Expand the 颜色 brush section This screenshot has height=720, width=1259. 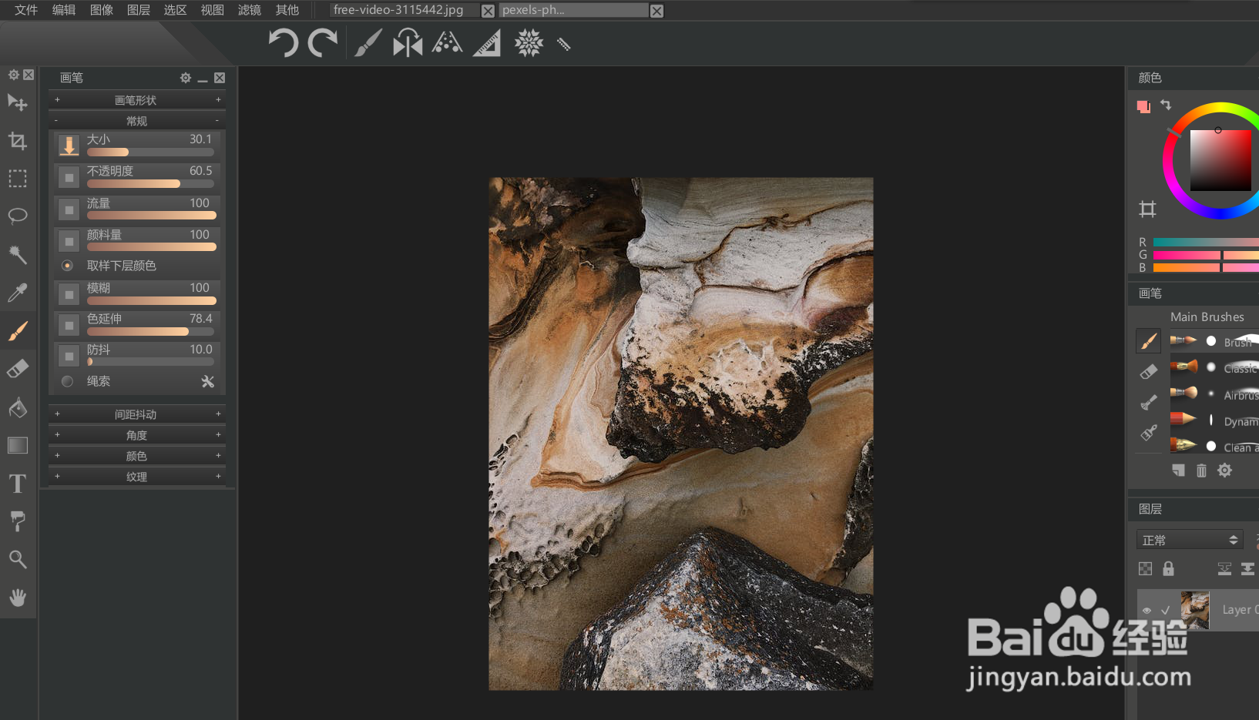(x=137, y=456)
